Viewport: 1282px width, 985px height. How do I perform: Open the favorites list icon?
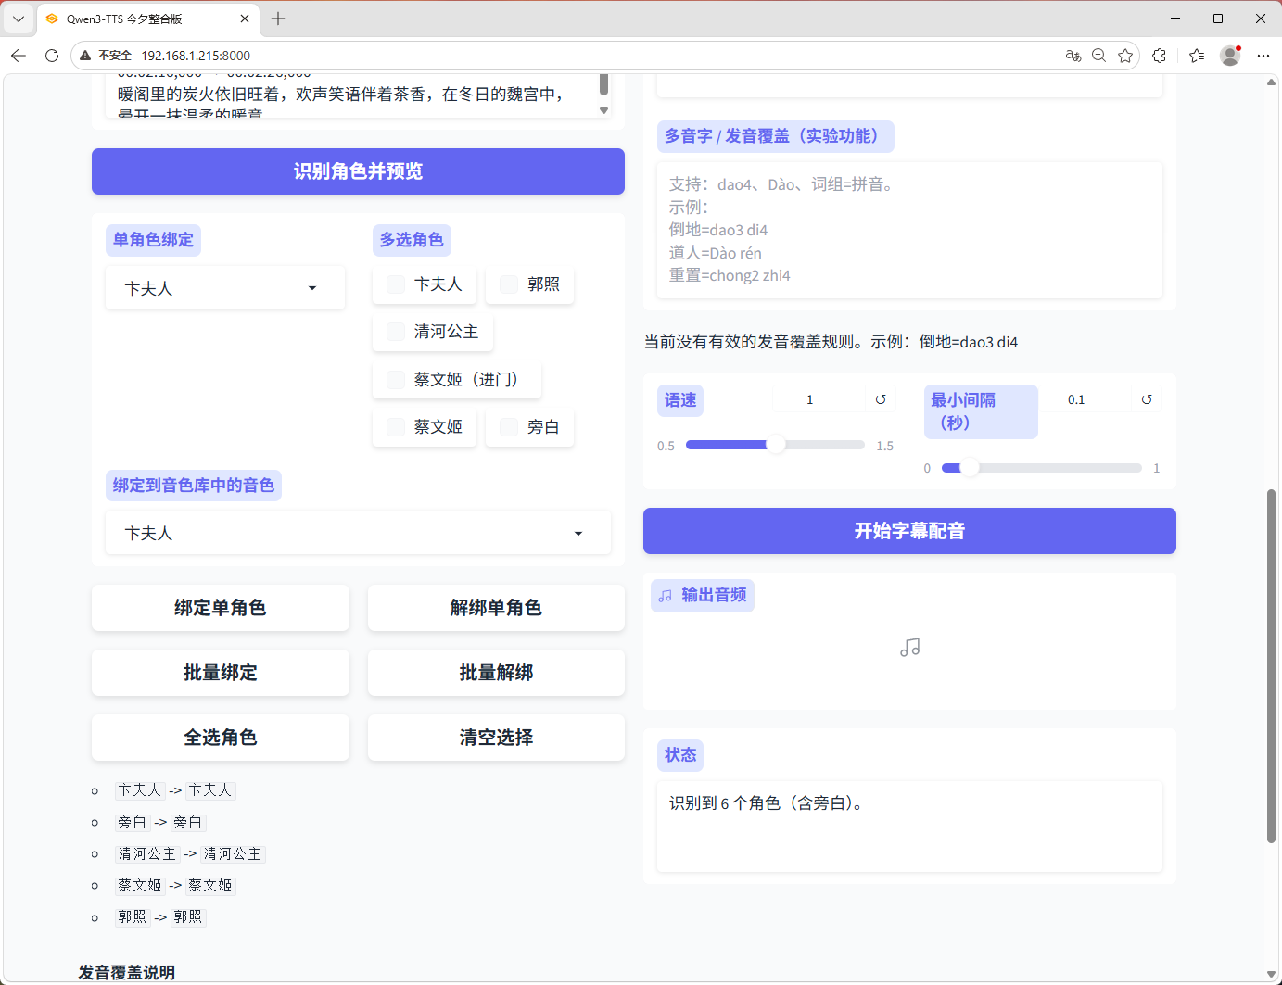1197,56
